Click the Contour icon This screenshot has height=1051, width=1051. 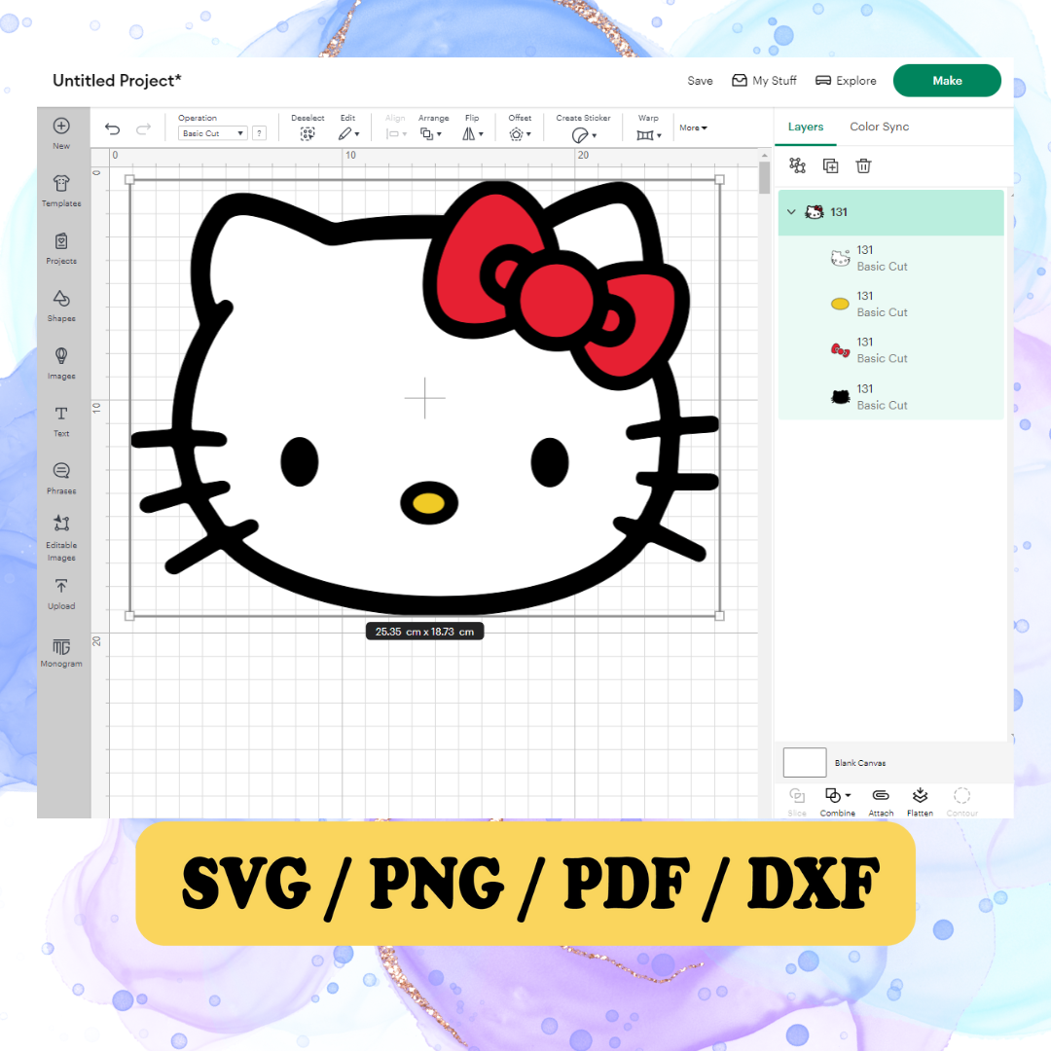click(961, 796)
